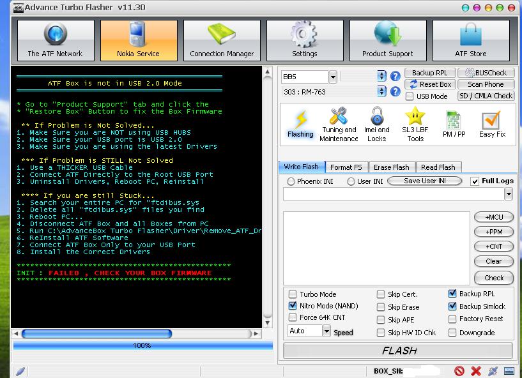The width and height of the screenshot is (522, 378).
Task: Select the Flashing lightning icon
Action: (300, 125)
